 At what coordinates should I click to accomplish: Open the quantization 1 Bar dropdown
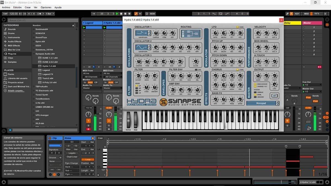click(x=50, y=14)
